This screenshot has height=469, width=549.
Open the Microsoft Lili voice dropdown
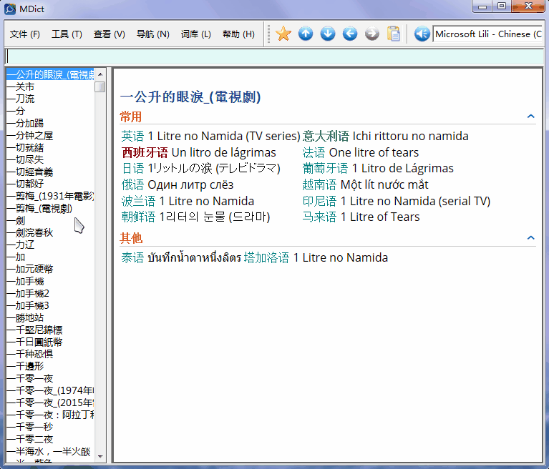488,34
